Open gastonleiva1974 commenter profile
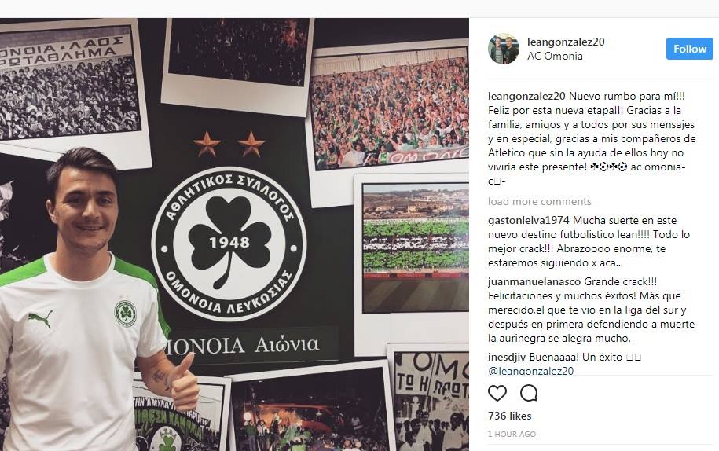Image resolution: width=719 pixels, height=451 pixels. click(529, 220)
